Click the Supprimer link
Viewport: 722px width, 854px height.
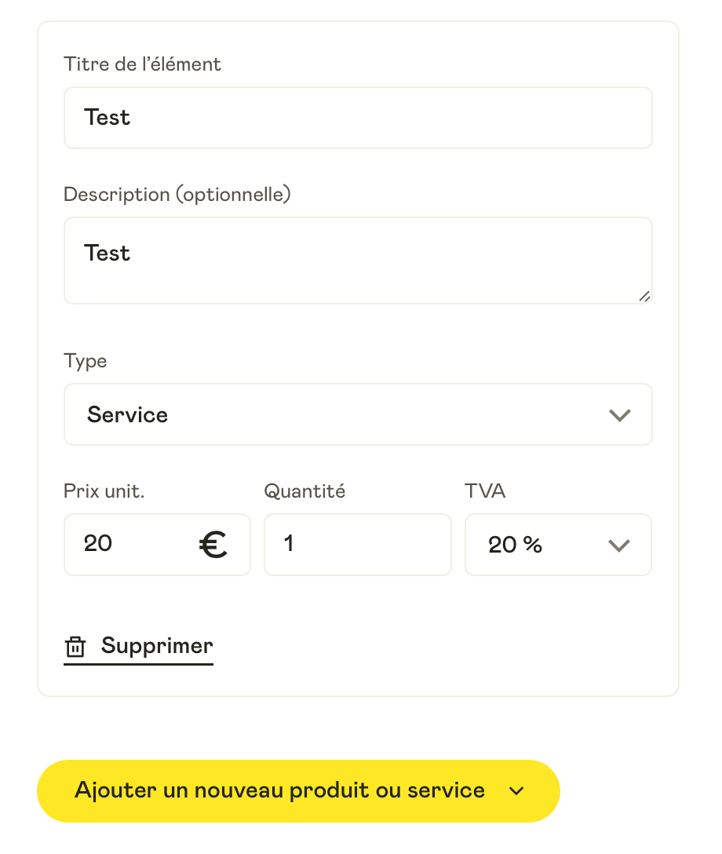click(x=139, y=647)
